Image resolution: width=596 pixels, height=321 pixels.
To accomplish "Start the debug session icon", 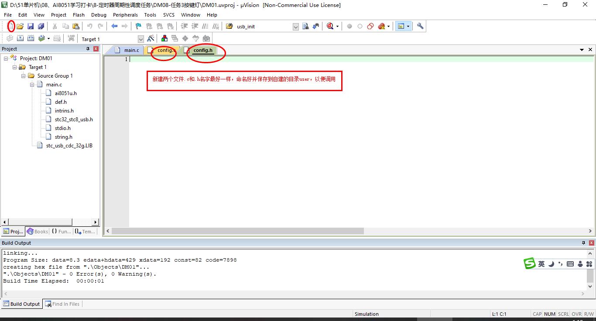I will [330, 26].
